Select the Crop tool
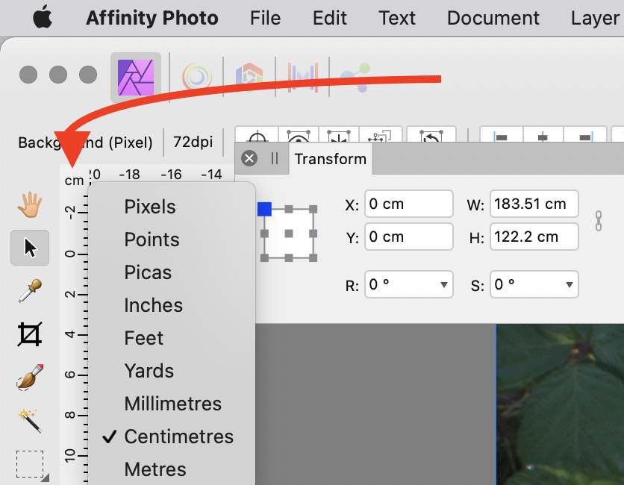 click(29, 335)
